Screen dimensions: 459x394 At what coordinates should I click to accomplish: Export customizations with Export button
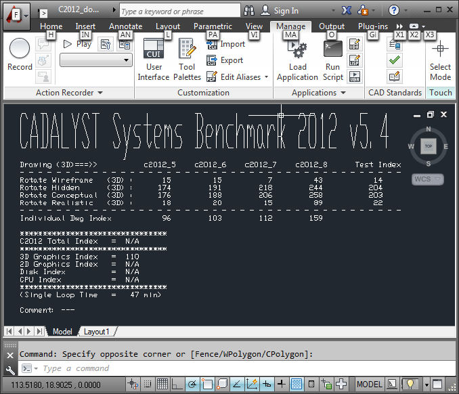click(225, 61)
